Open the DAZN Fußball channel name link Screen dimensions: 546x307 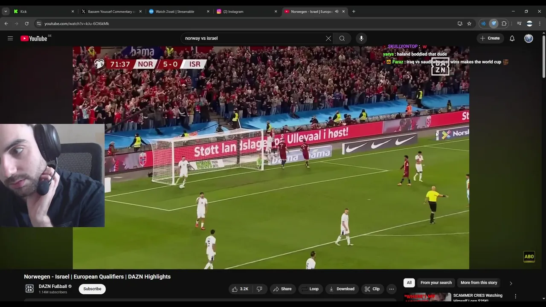pos(53,287)
